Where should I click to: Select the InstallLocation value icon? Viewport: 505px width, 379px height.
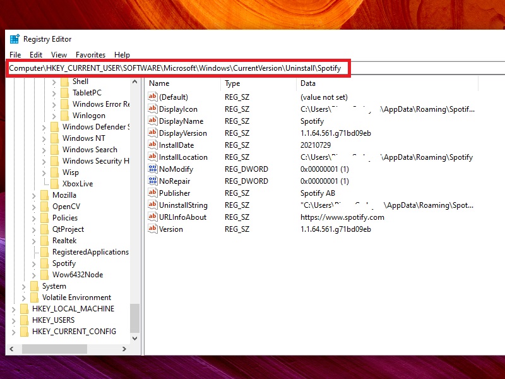coord(152,157)
